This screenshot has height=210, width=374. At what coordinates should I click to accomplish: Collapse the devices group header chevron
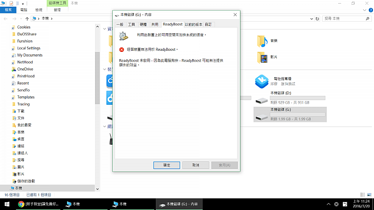click(x=105, y=69)
